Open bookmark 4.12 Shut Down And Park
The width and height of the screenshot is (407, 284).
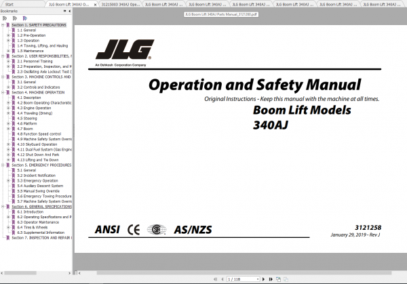point(38,155)
